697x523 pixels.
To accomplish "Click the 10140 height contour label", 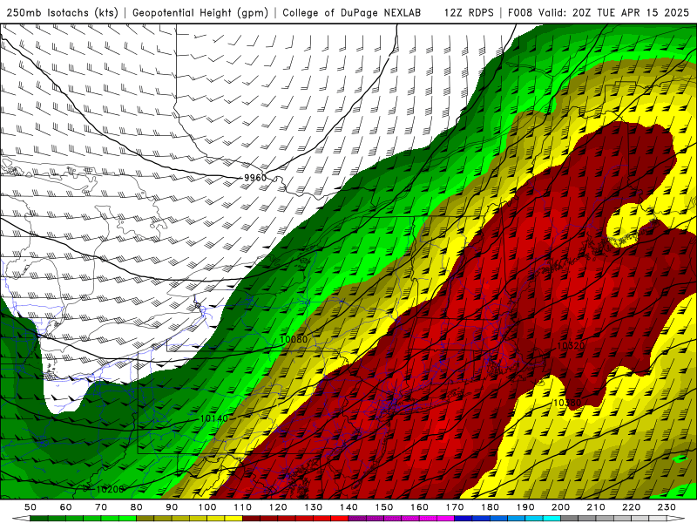I will pos(214,418).
